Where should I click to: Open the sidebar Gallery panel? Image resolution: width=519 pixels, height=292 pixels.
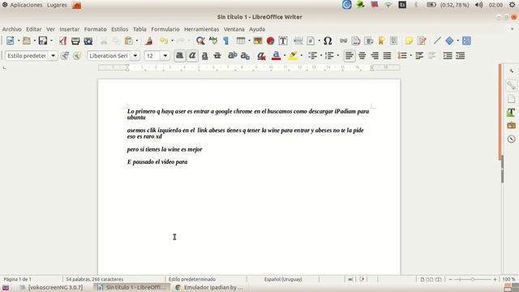tap(511, 126)
